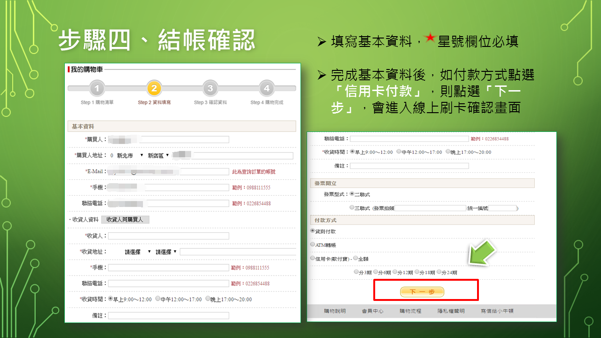Open the 會員中心 footer link

coord(372,311)
